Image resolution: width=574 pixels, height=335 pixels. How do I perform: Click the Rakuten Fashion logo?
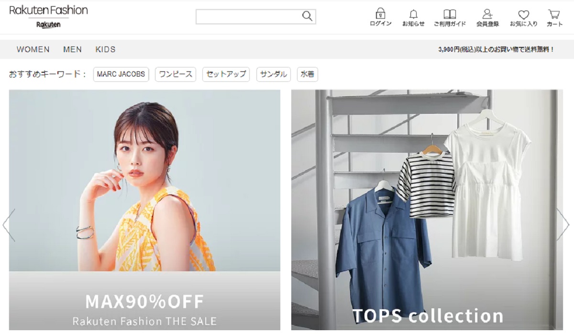click(x=48, y=17)
